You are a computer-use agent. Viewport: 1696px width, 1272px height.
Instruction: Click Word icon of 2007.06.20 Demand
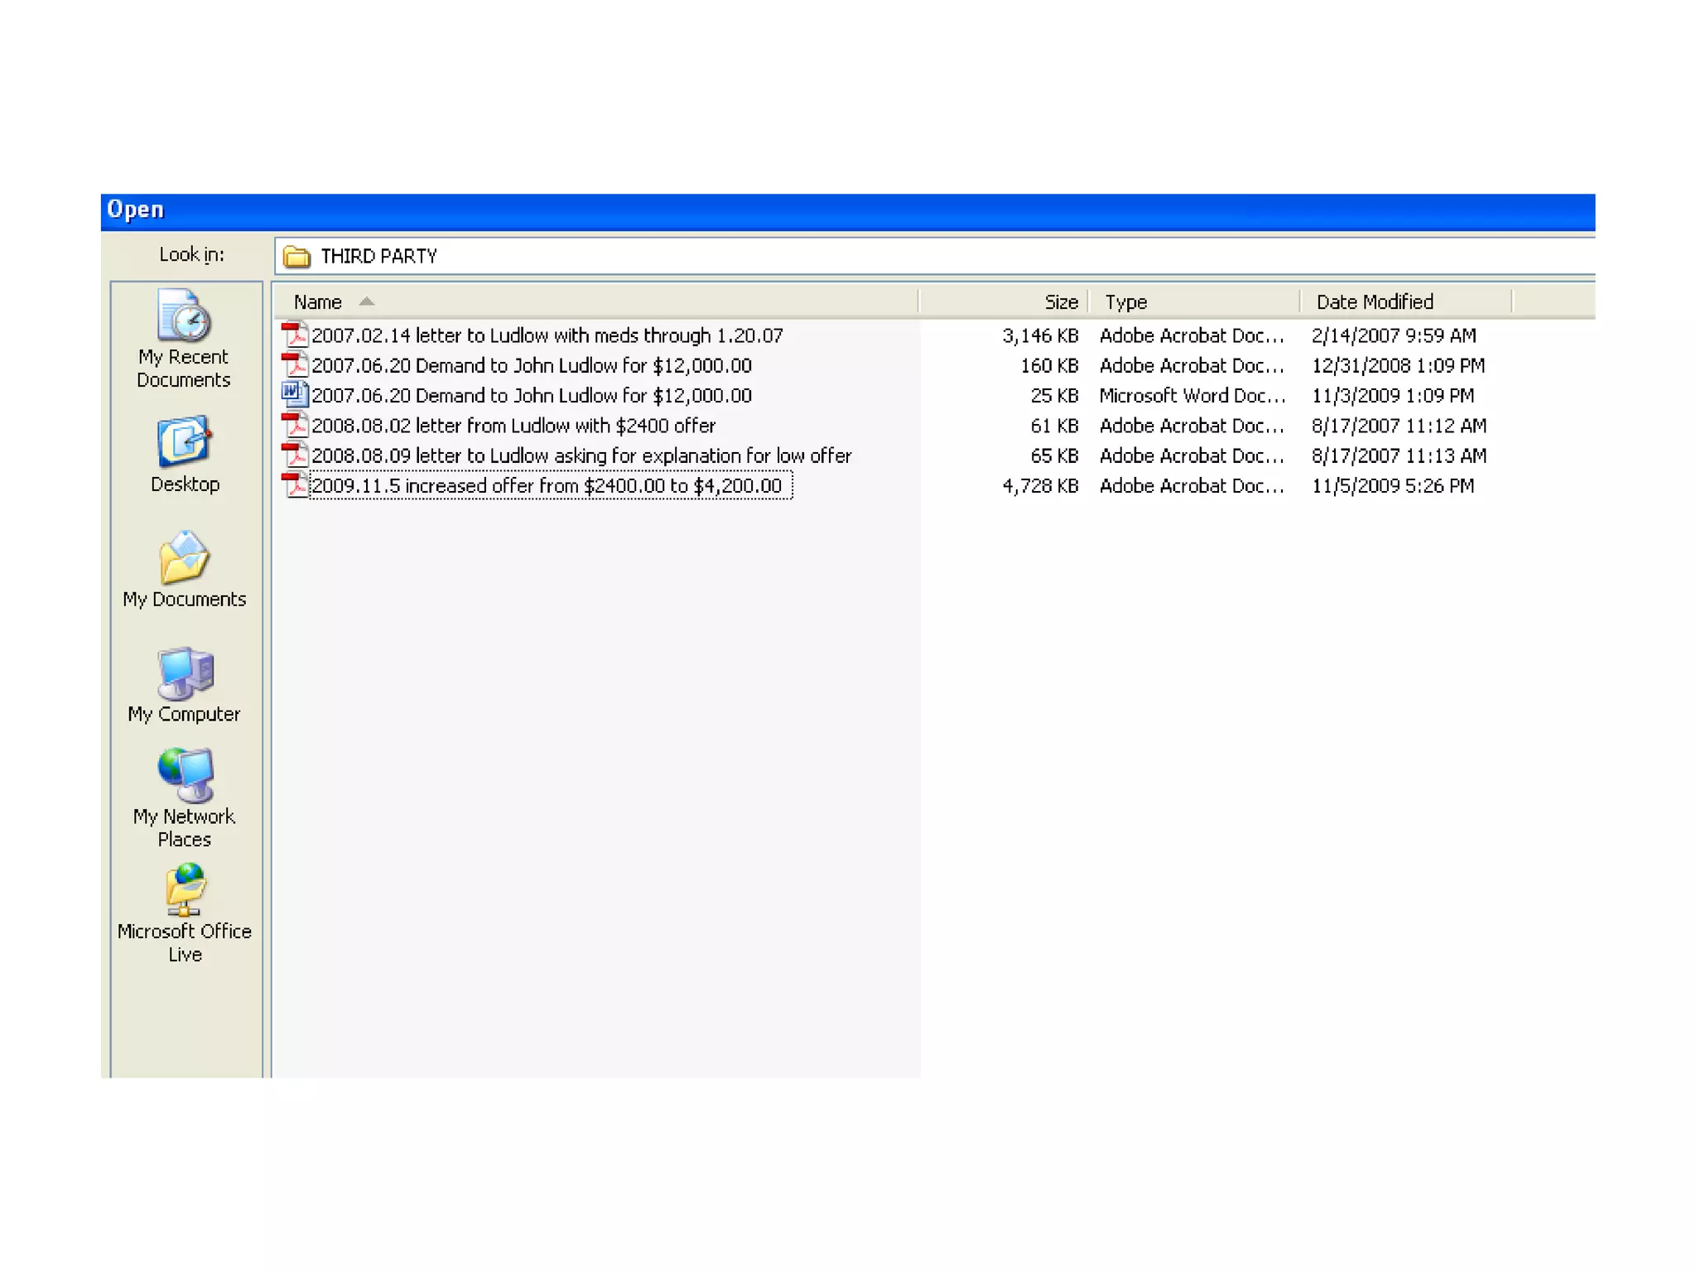(x=294, y=395)
